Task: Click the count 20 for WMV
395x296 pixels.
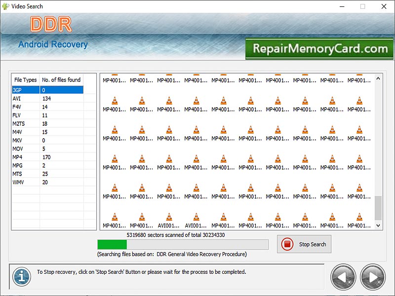Action: point(45,182)
